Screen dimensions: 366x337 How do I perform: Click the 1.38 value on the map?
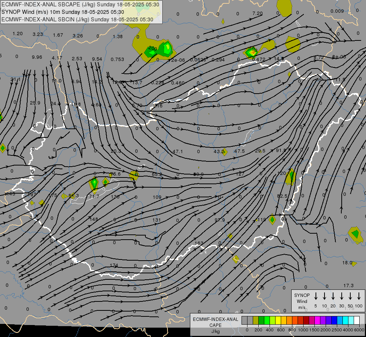tap(118, 36)
